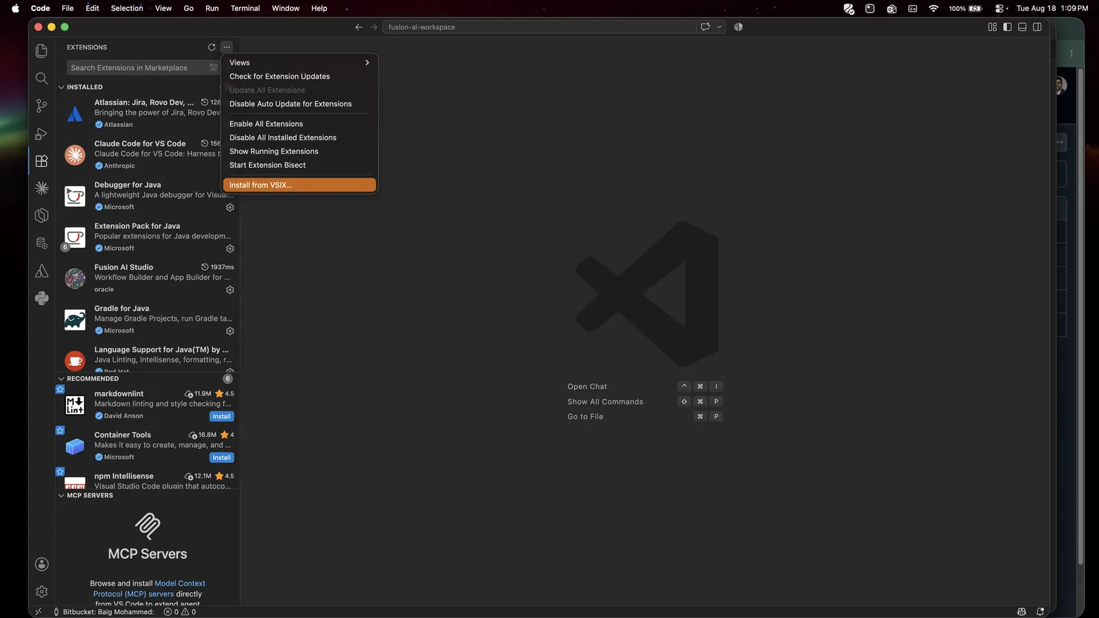Open the Claude Code activity bar icon
The image size is (1099, 618).
41,188
